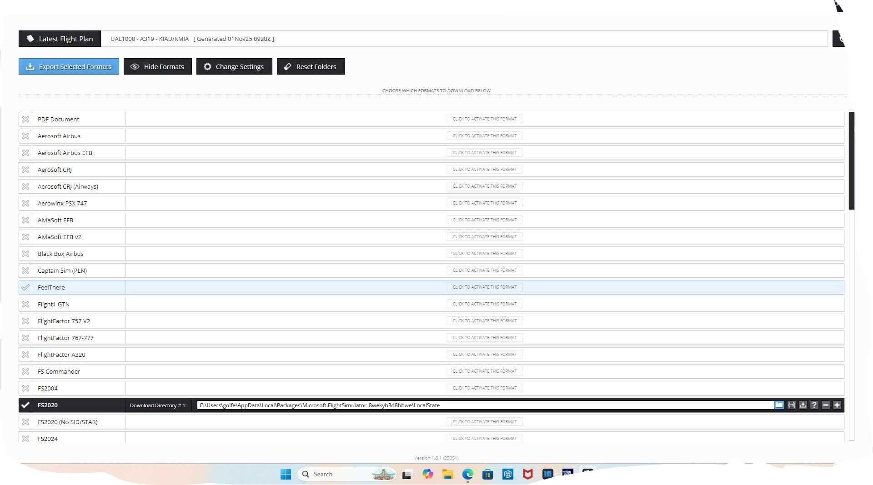Activate the Black Box Airbus format
The width and height of the screenshot is (873, 485).
pyautogui.click(x=485, y=254)
